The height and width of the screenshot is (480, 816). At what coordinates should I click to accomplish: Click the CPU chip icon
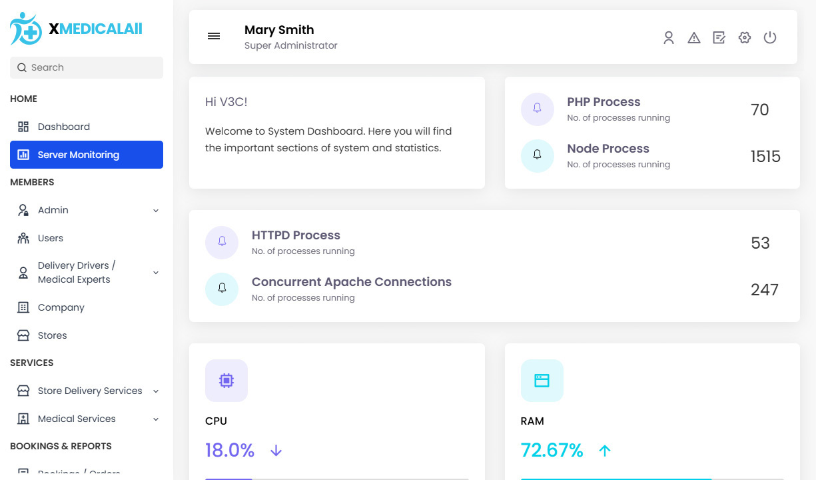pyautogui.click(x=226, y=380)
